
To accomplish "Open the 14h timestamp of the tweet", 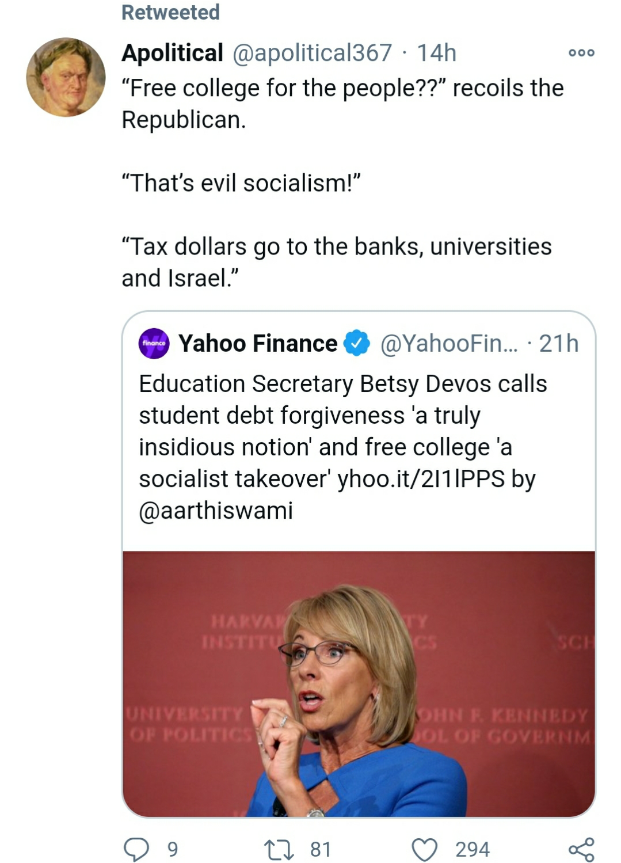I will pos(436,53).
